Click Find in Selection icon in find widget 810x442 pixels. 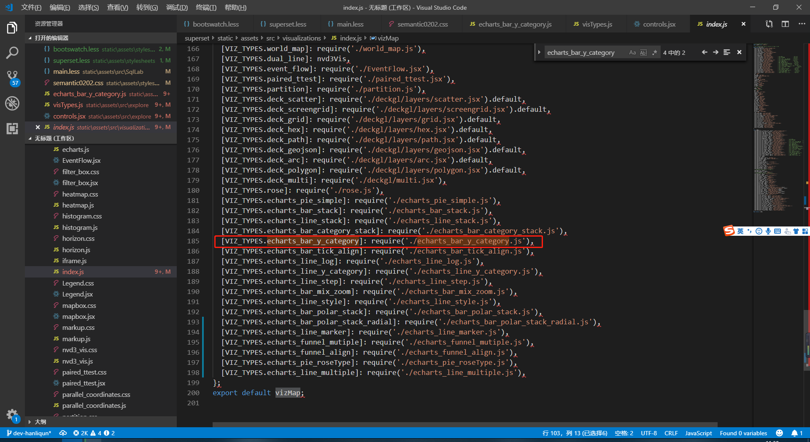pos(727,52)
